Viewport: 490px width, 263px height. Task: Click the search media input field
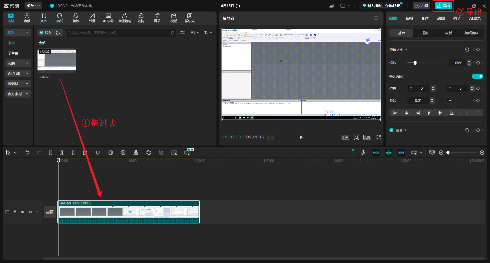[121, 33]
